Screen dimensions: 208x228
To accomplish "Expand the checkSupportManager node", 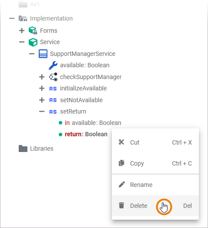I will pos(42,77).
